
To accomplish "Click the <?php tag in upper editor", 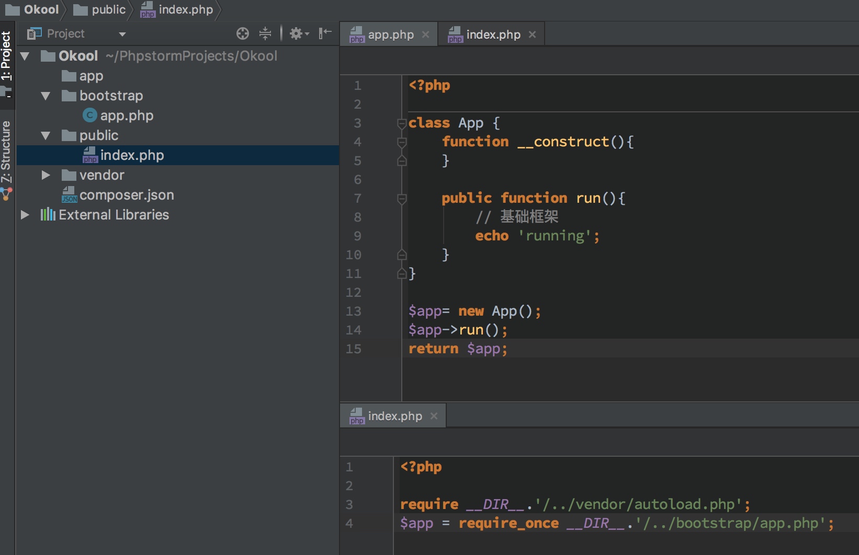I will tap(429, 85).
